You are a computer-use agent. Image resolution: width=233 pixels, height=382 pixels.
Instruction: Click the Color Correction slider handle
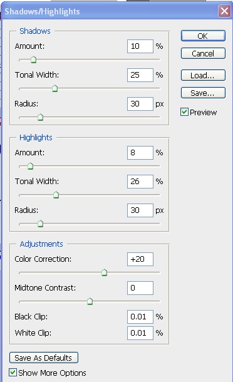pos(105,272)
